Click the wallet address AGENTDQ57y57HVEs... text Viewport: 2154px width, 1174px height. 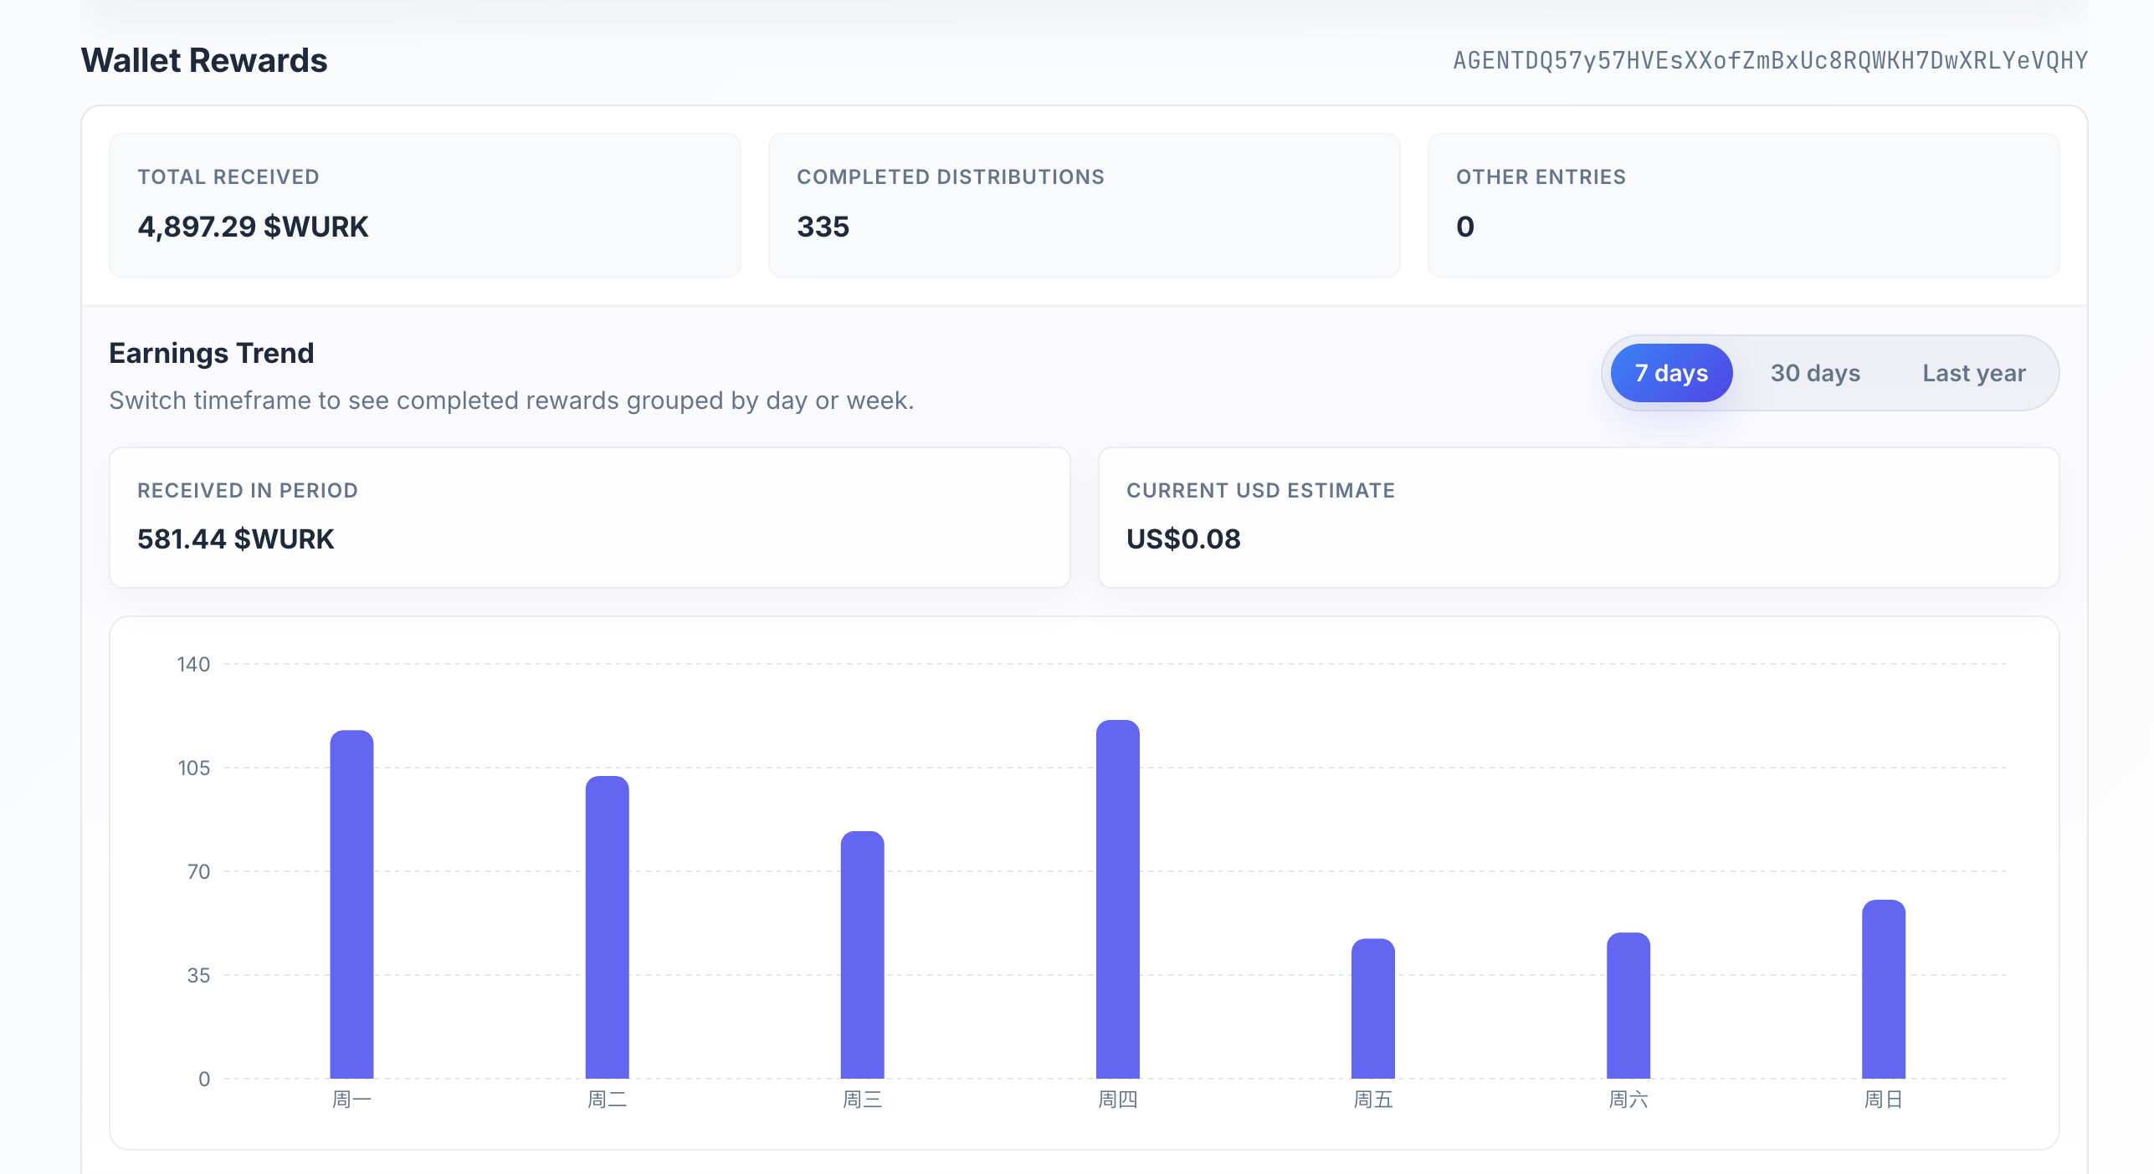[x=1771, y=60]
